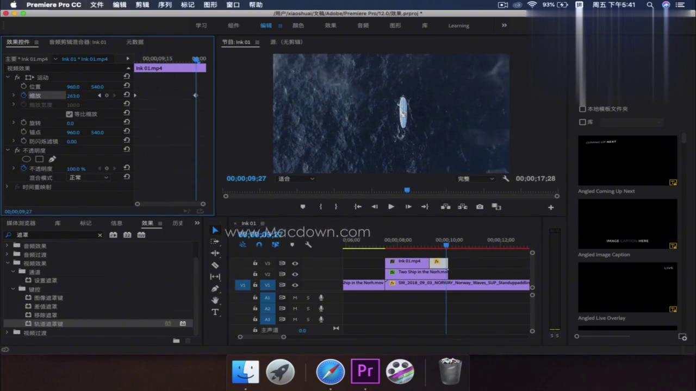696x391 pixels.
Task: Select the Razor tool in the toolbar
Action: pos(215,265)
